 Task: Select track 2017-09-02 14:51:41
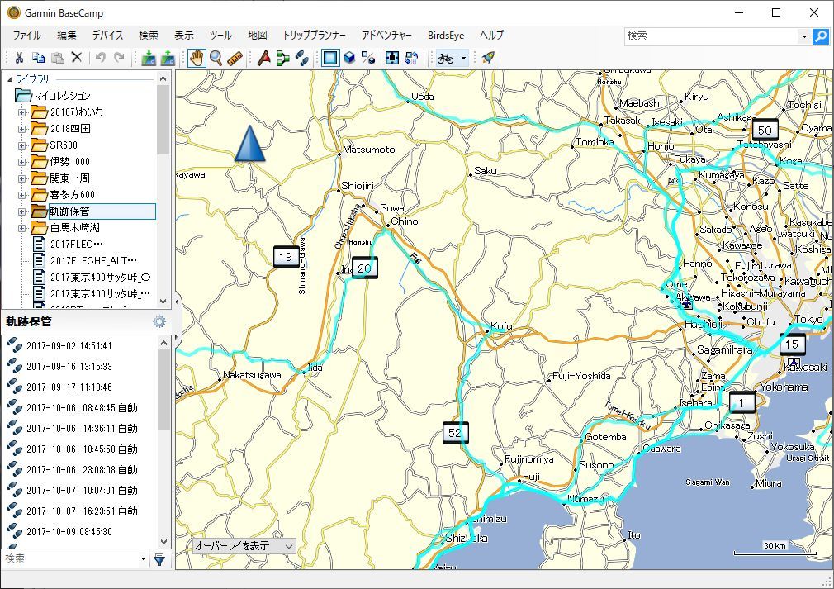(69, 346)
